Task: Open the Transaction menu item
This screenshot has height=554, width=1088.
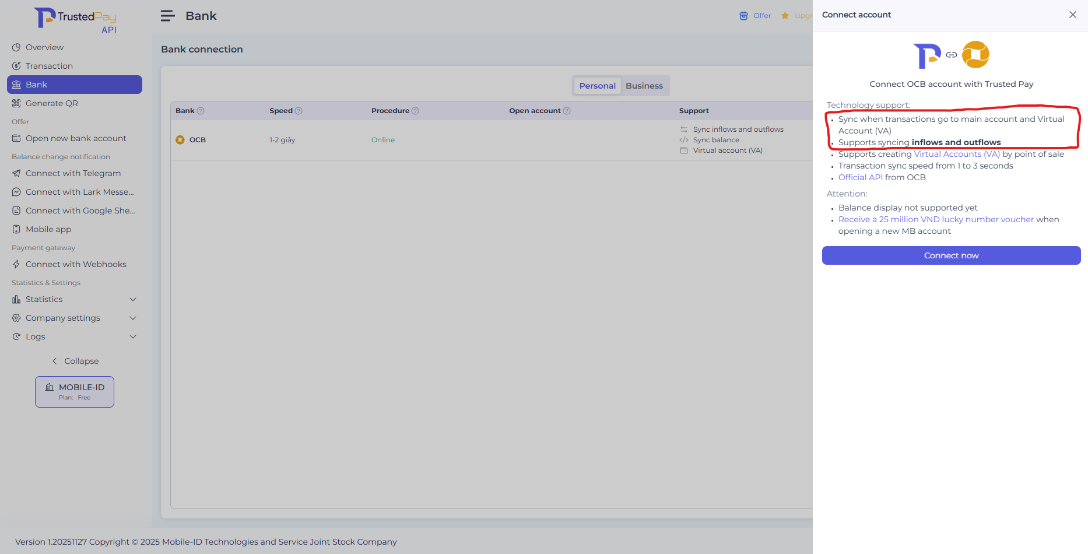Action: [75, 66]
